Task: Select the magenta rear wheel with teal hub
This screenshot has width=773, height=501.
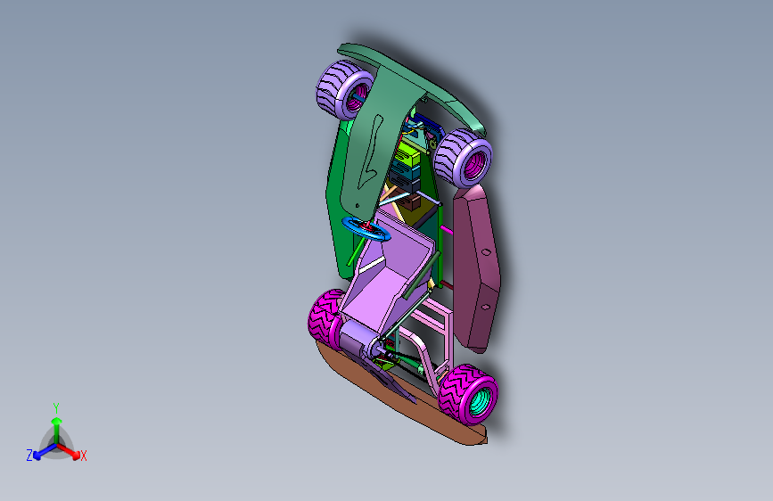Action: click(x=468, y=395)
